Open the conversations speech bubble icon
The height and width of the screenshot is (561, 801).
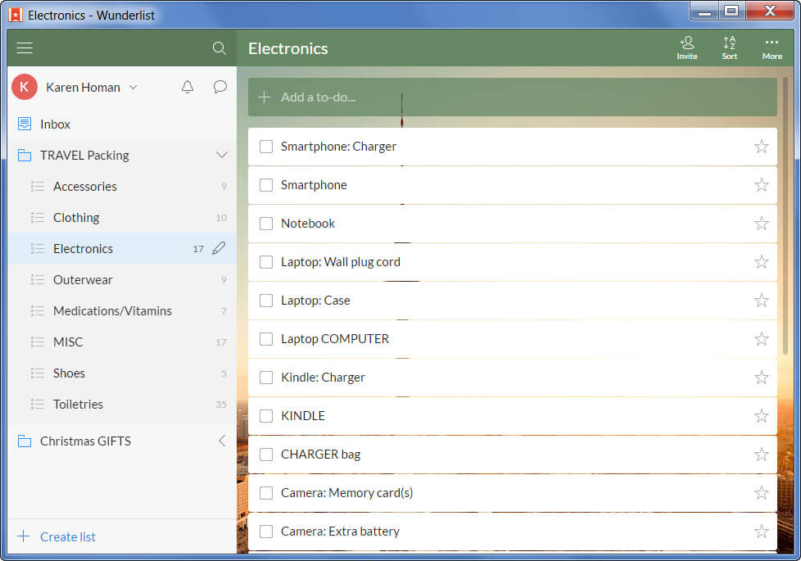click(219, 87)
